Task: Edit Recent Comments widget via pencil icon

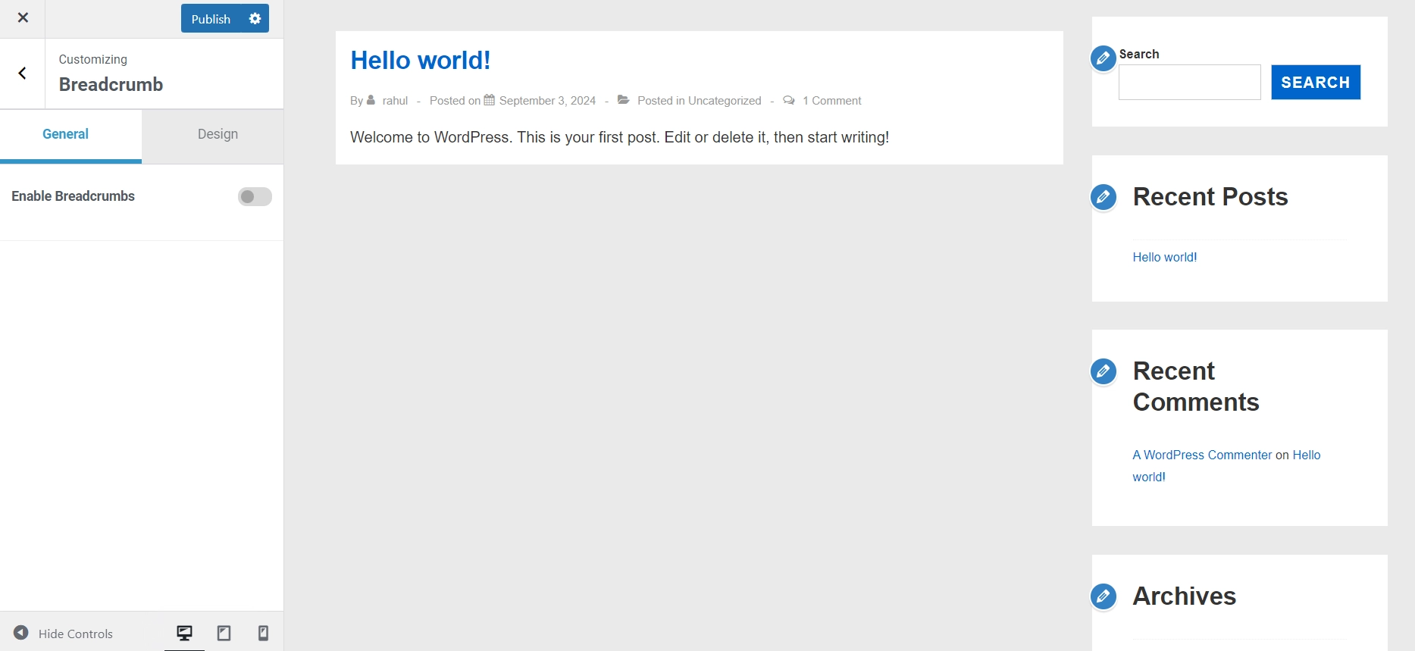Action: 1104,371
